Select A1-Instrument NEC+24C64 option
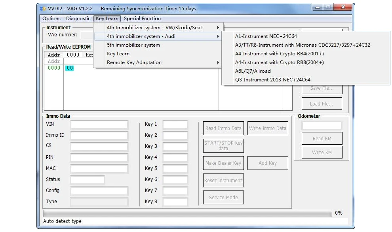This screenshot has height=232, width=392. point(266,36)
